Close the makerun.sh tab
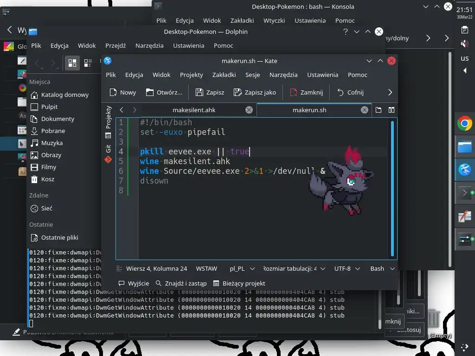475x356 pixels. [x=365, y=110]
